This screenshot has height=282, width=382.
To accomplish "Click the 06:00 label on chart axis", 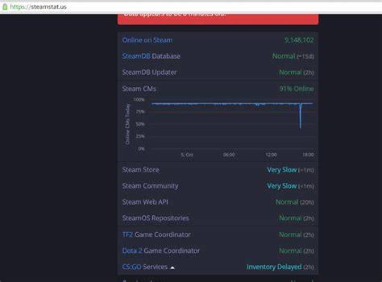I will click(229, 155).
